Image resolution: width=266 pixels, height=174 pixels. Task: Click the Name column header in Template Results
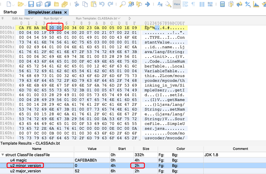(37, 149)
